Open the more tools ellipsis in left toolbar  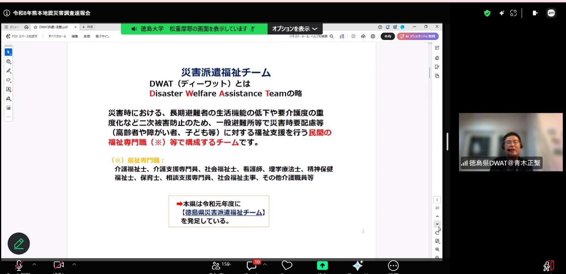click(x=8, y=117)
